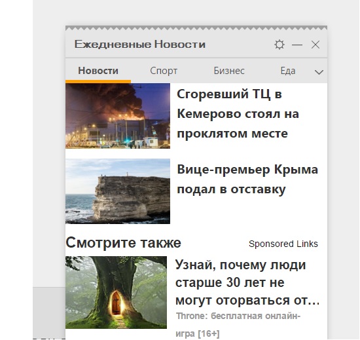
Task: Open the glowing tree door image
Action: pyautogui.click(x=116, y=292)
